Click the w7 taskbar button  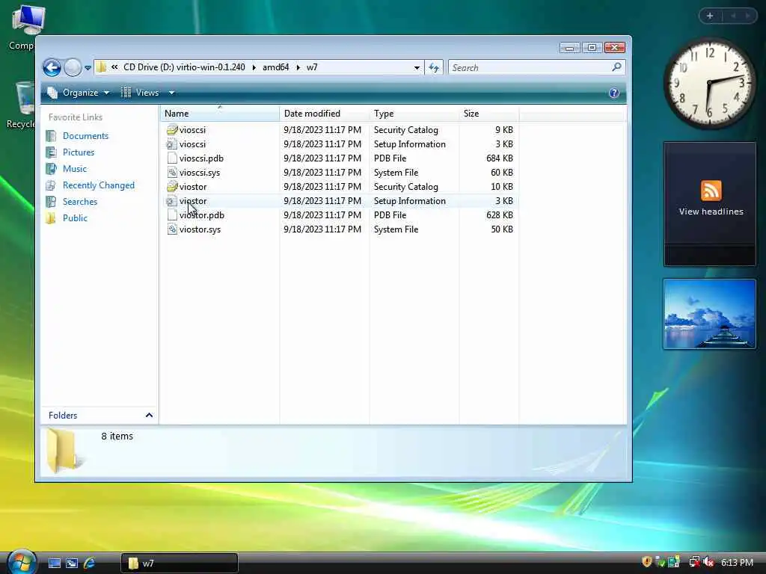pos(180,564)
